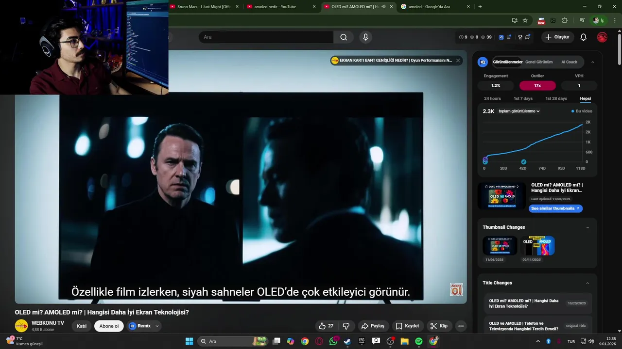Open WhatsApp from the taskbar
Viewport: 622px width, 349px height.
pyautogui.click(x=333, y=341)
